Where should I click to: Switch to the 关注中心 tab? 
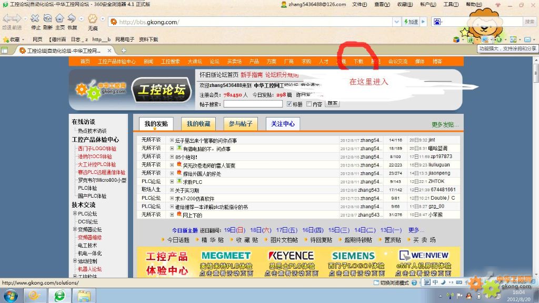click(x=283, y=124)
